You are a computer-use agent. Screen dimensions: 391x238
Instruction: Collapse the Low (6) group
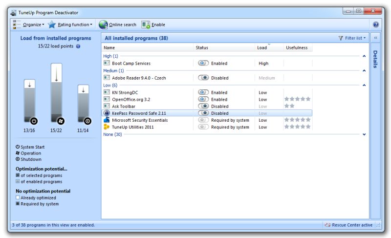(x=364, y=85)
